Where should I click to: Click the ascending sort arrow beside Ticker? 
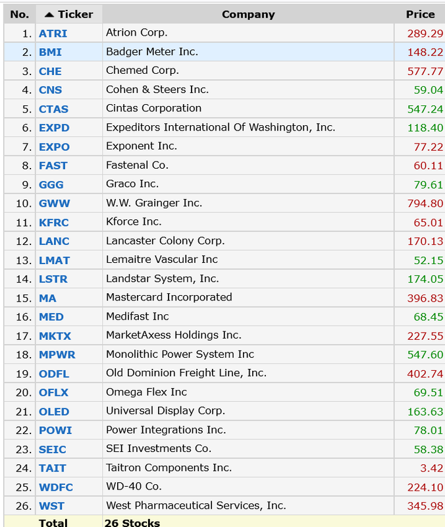point(49,14)
